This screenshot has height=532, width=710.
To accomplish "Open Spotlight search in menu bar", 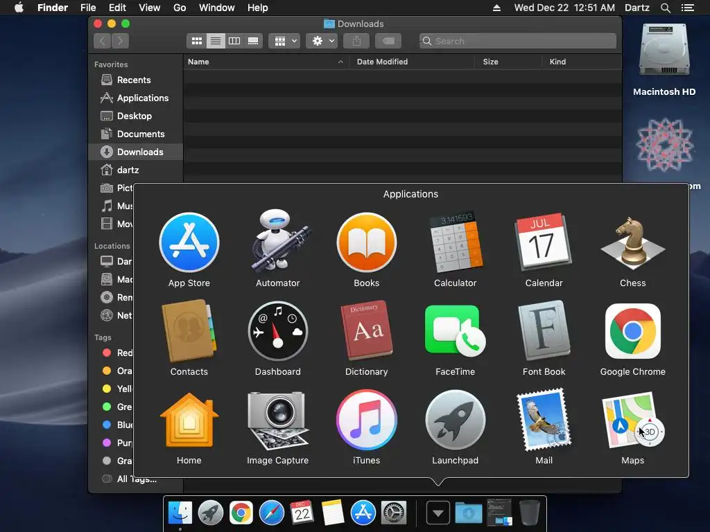I will point(665,8).
